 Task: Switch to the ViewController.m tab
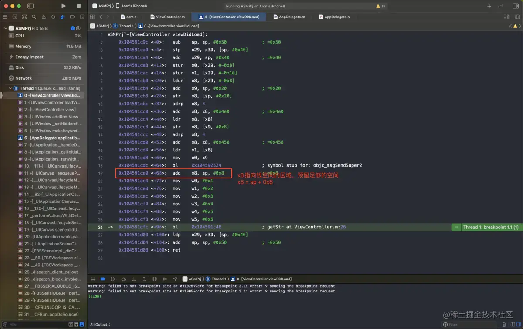click(x=168, y=17)
